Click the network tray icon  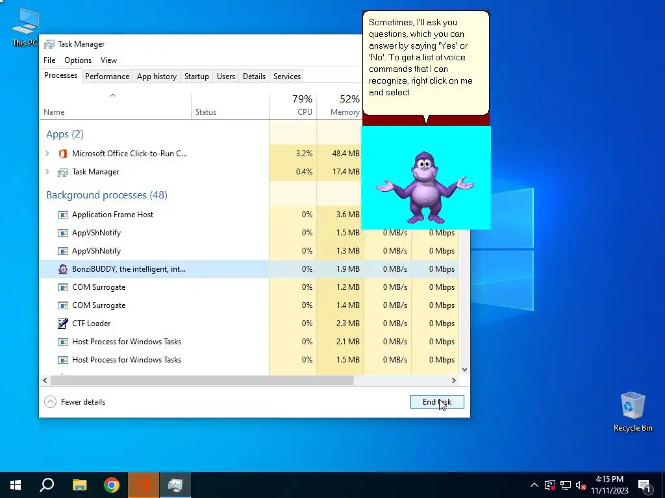(x=566, y=485)
